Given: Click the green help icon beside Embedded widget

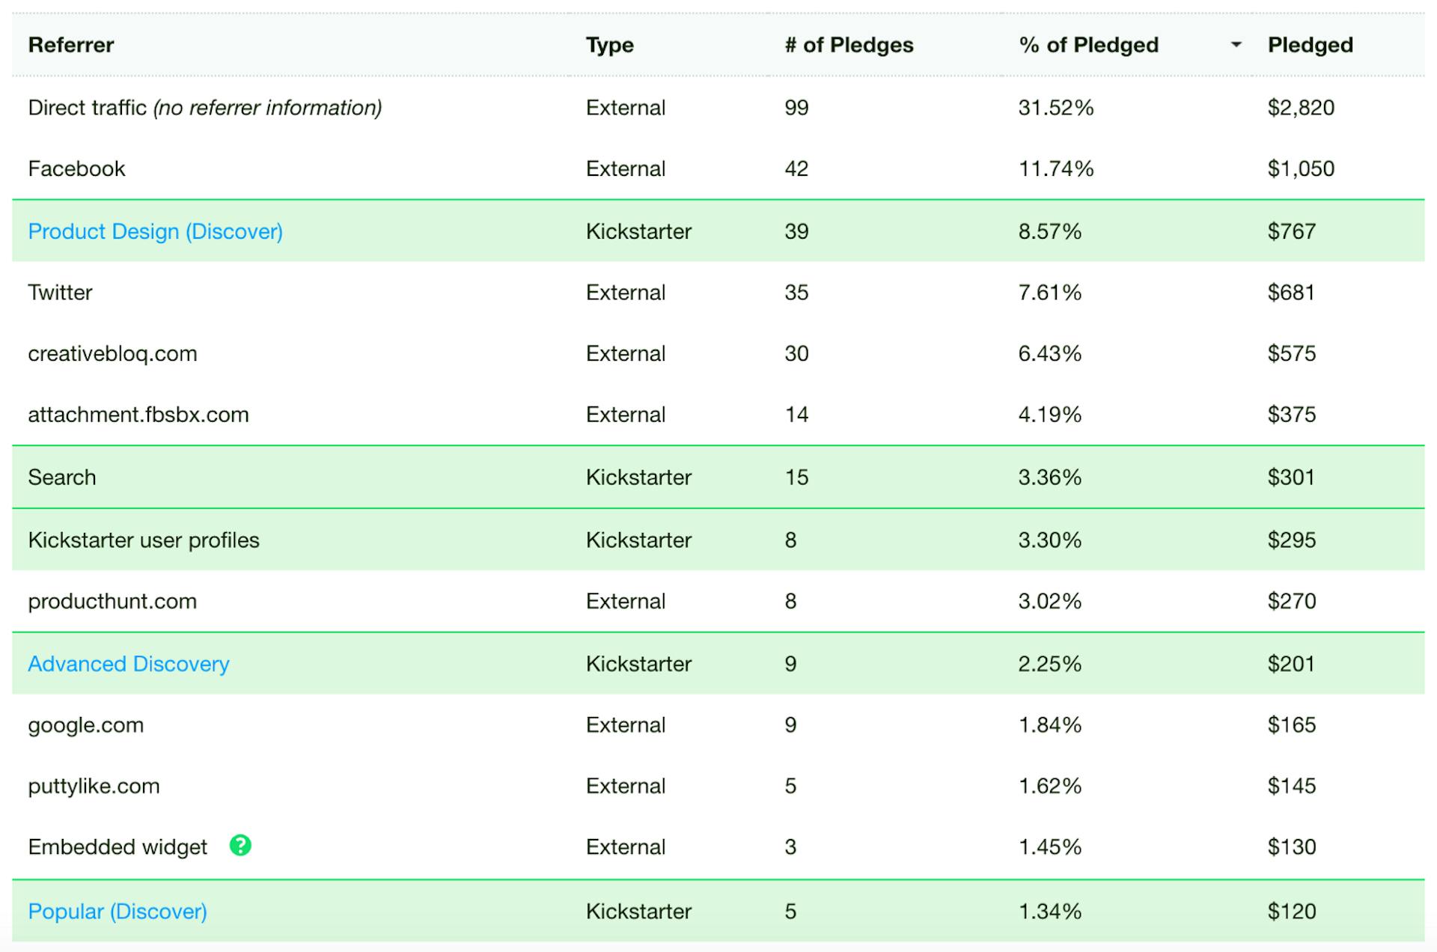Looking at the screenshot, I should (240, 846).
